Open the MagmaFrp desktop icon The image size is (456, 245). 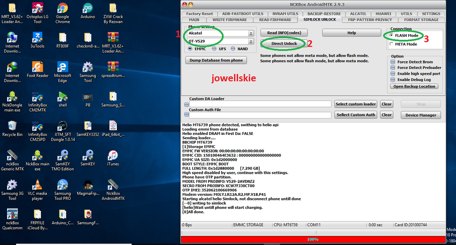pyautogui.click(x=88, y=187)
